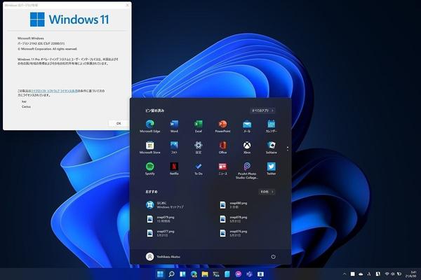Launch the Office app tile

tap(222, 148)
